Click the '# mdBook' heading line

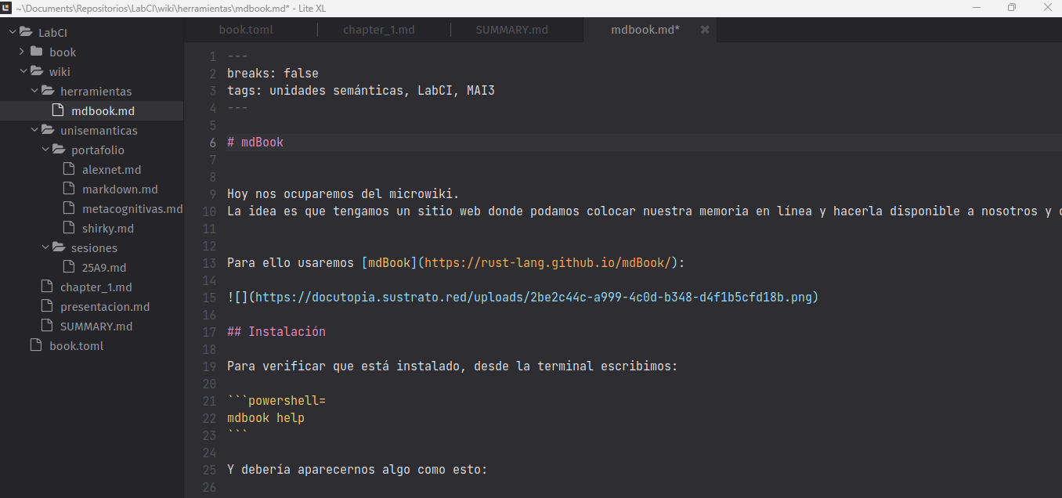pos(255,143)
